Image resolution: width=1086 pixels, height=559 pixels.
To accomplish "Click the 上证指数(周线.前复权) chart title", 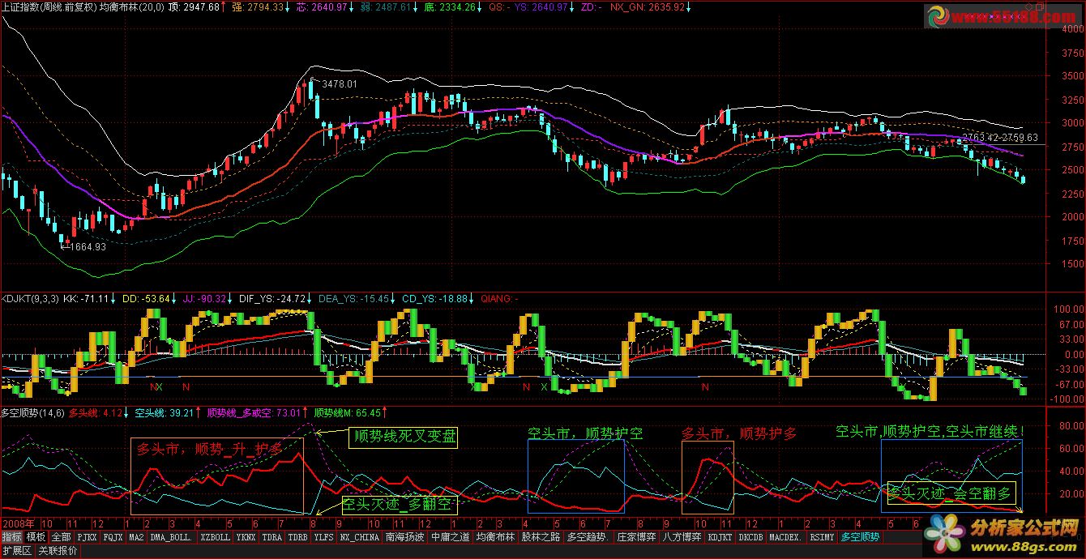I will (x=49, y=6).
